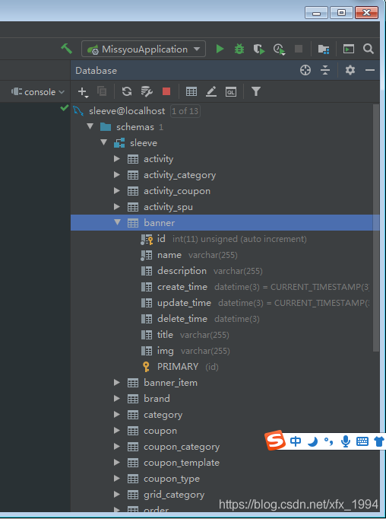Collapse the sleeve schema node
Image resolution: width=386 pixels, height=519 pixels.
[x=104, y=142]
